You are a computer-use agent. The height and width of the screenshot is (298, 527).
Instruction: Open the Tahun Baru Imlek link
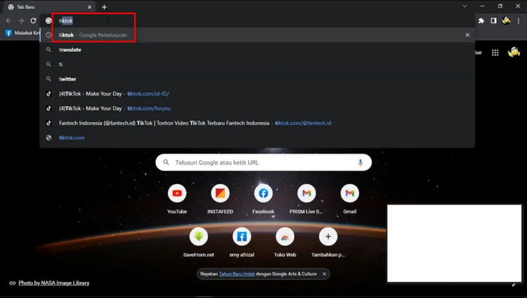point(237,274)
